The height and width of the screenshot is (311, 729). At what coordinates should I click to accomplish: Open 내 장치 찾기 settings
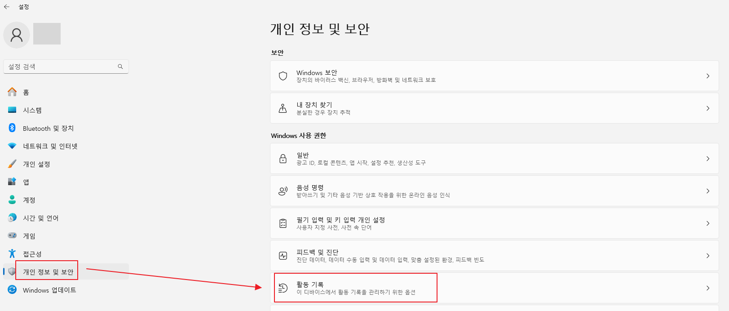pyautogui.click(x=495, y=108)
